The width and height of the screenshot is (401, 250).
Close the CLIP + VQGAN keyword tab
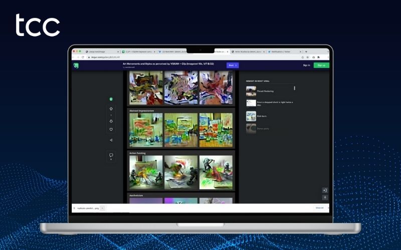click(154, 51)
